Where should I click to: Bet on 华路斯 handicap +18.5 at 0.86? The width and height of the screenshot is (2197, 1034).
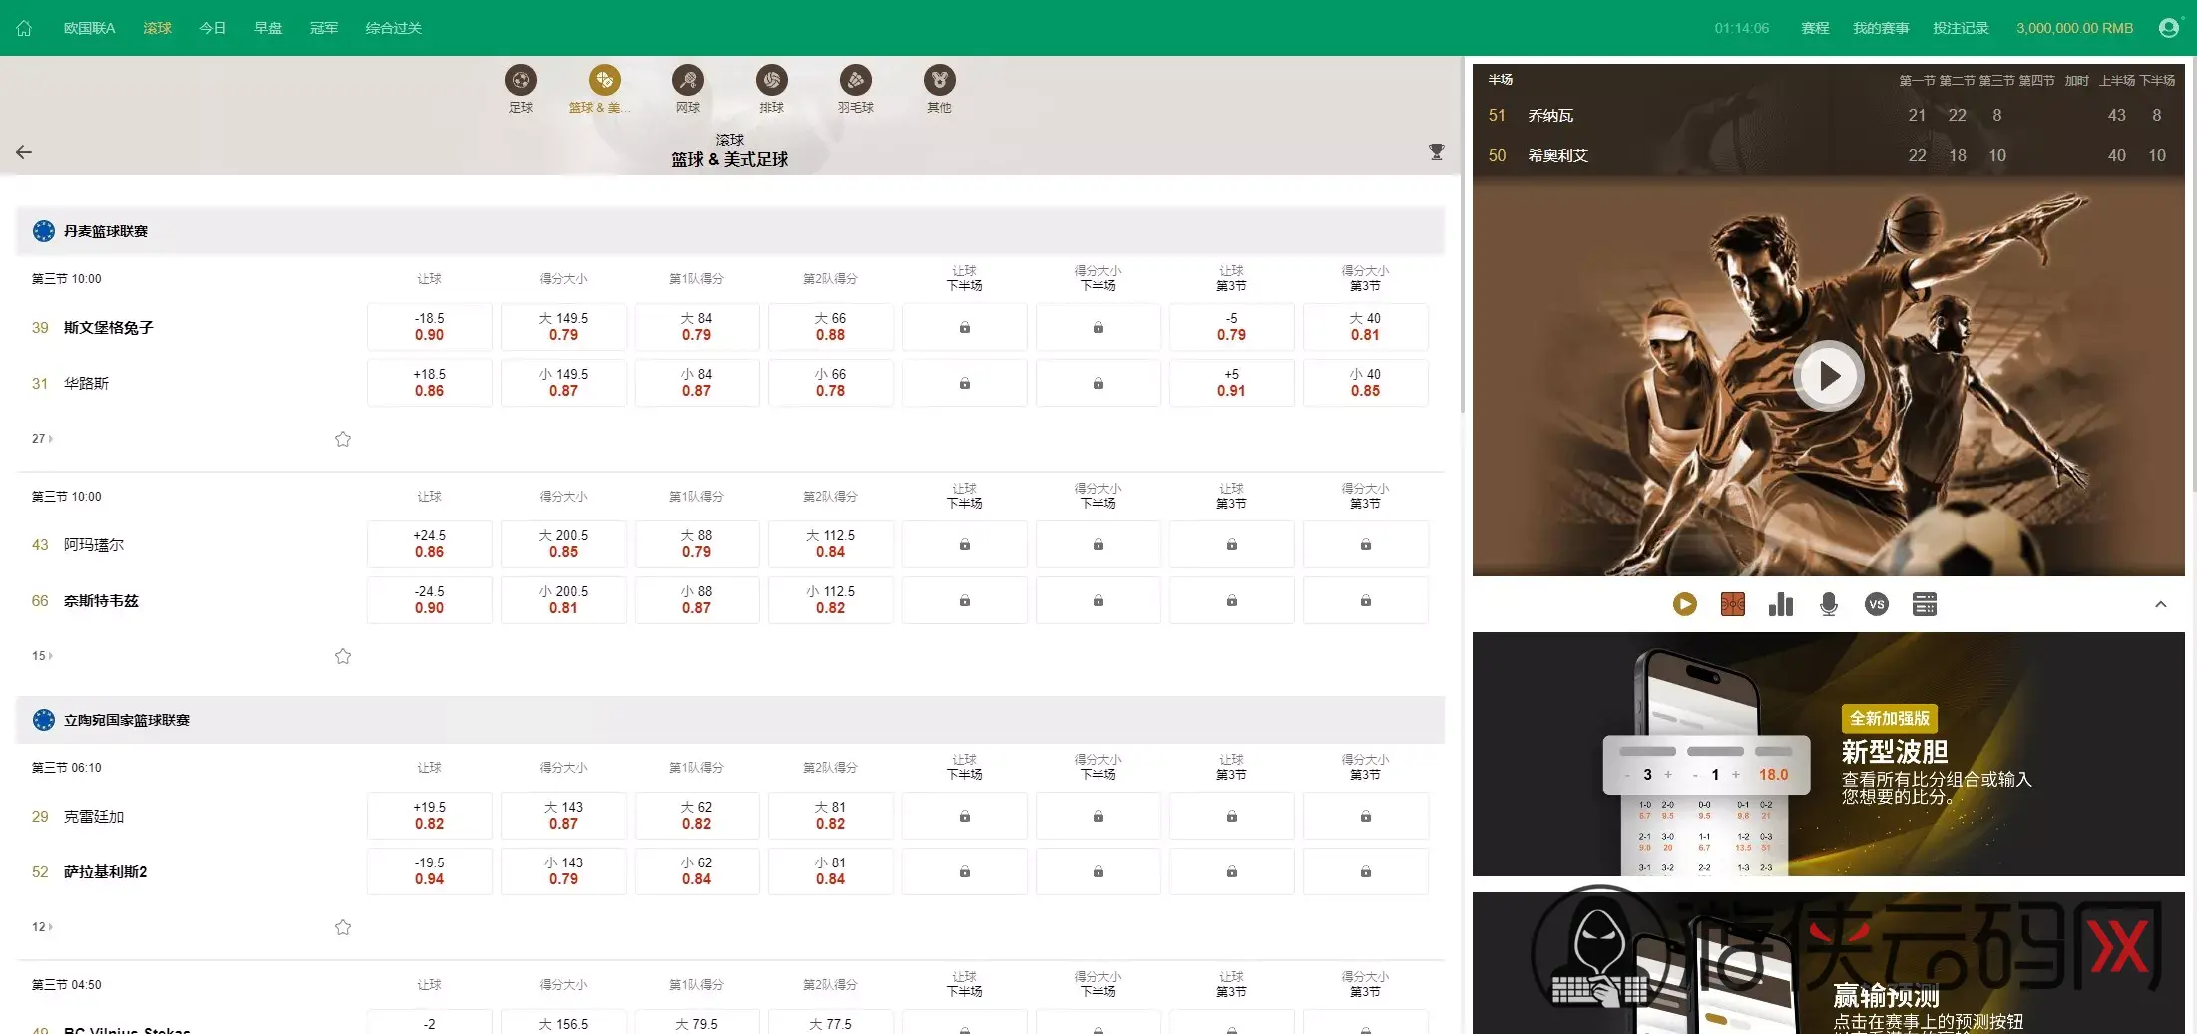(430, 383)
